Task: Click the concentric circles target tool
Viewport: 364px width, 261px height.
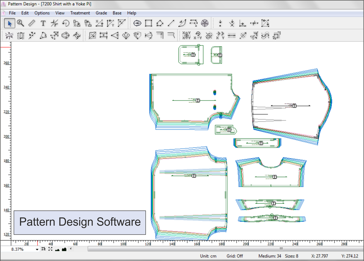Action: pyautogui.click(x=205, y=23)
